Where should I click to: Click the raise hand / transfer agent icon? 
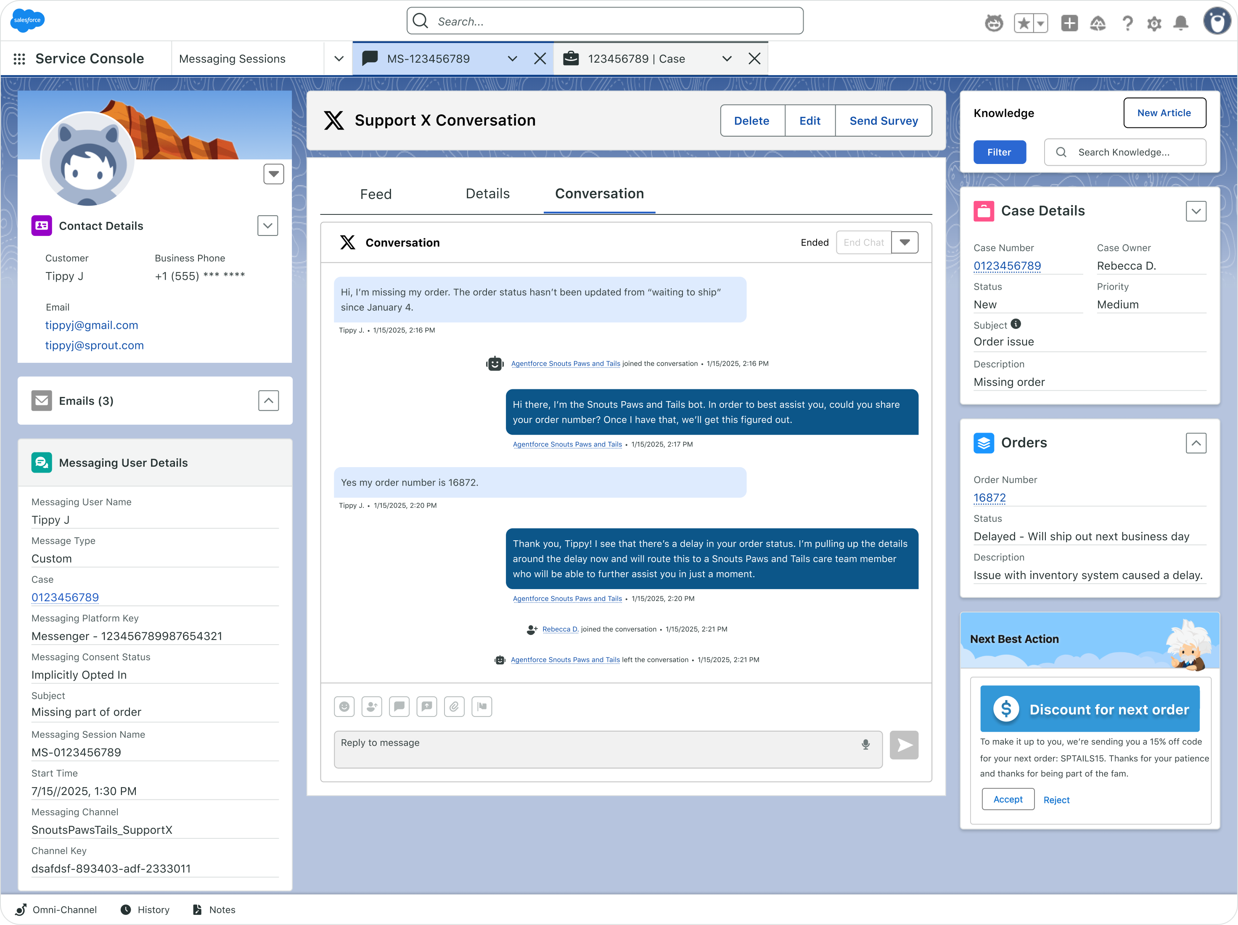coord(371,706)
